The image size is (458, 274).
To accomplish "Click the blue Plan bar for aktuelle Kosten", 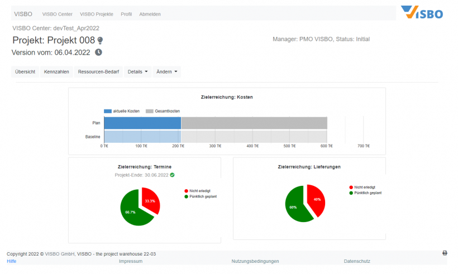I will click(142, 123).
